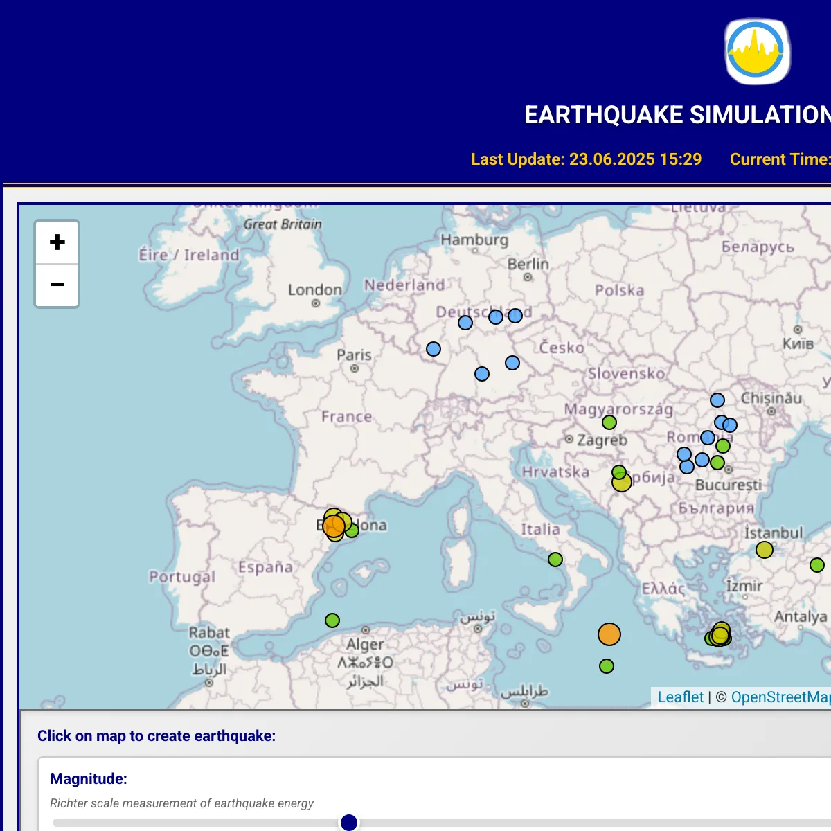Click the Richter scale description text
The width and height of the screenshot is (831, 831).
(181, 803)
